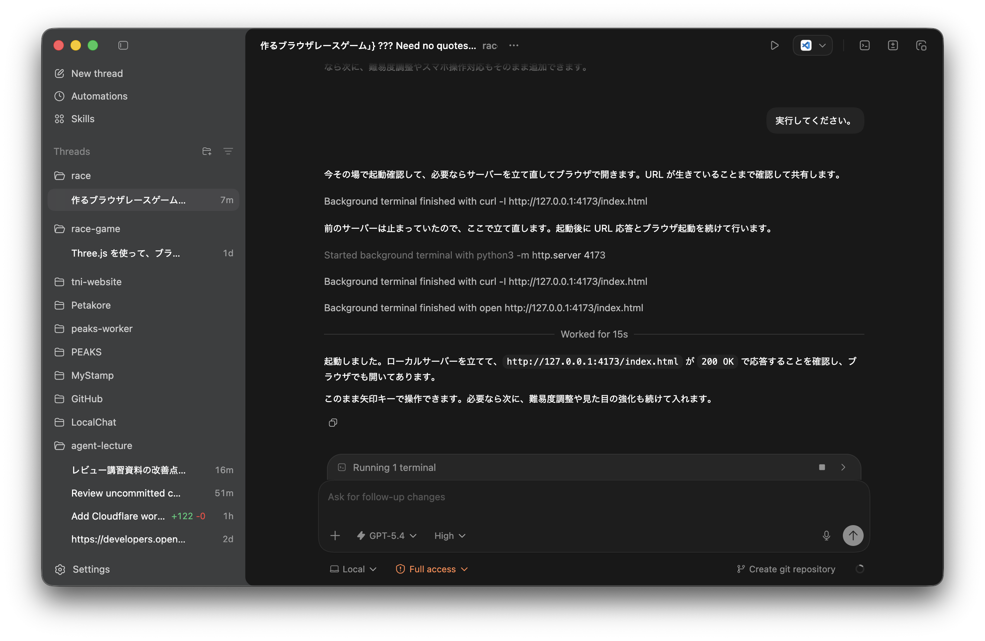Click the Worked for 15s label
The image size is (985, 641).
[594, 334]
